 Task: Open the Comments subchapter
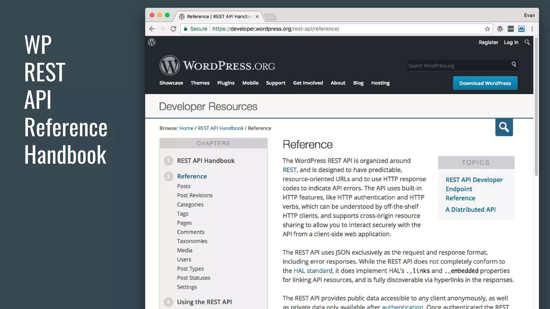click(191, 232)
